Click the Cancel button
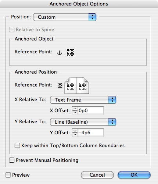The height and width of the screenshot is (184, 158). pos(97,175)
